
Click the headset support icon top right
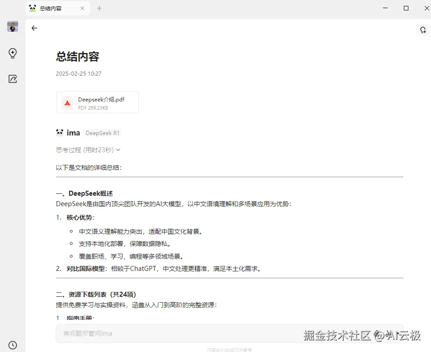point(423,30)
